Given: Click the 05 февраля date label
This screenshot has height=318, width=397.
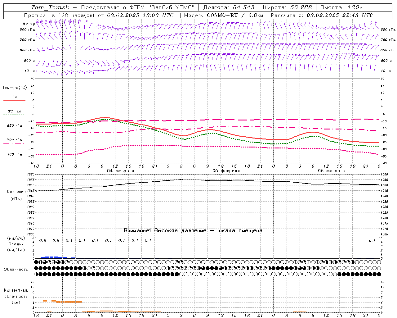Looking at the screenshot, I should [x=226, y=171].
